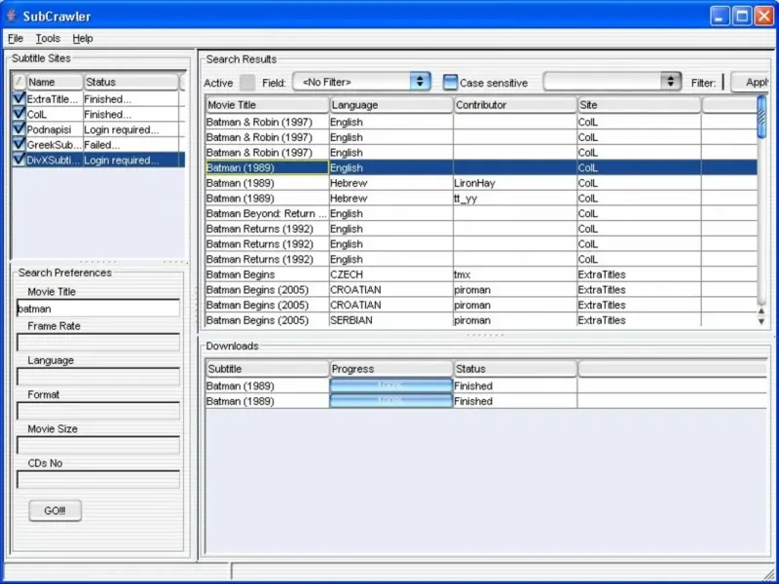The height and width of the screenshot is (584, 779).
Task: Close the SubCrawler window
Action: [x=764, y=16]
